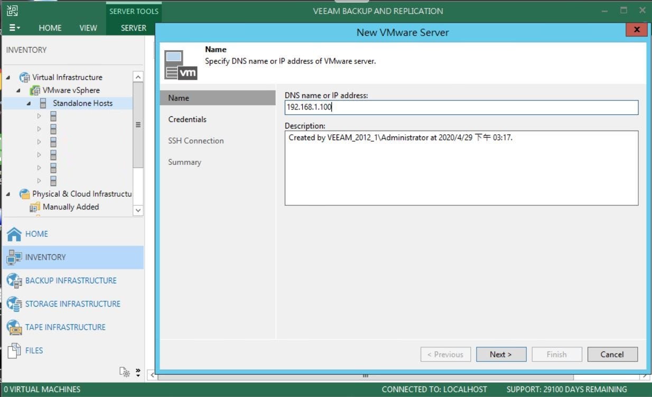Click inside the Description text box
This screenshot has height=397, width=652.
461,168
